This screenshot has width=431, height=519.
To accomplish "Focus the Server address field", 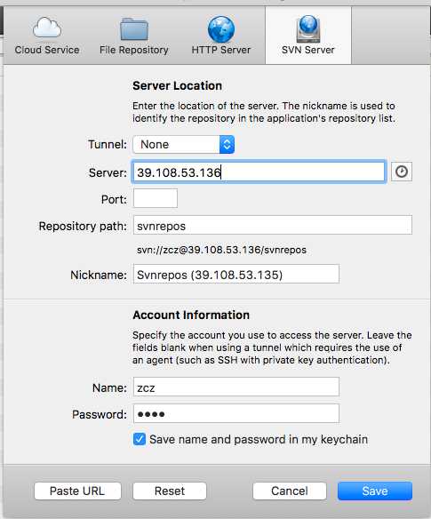I will tap(259, 172).
